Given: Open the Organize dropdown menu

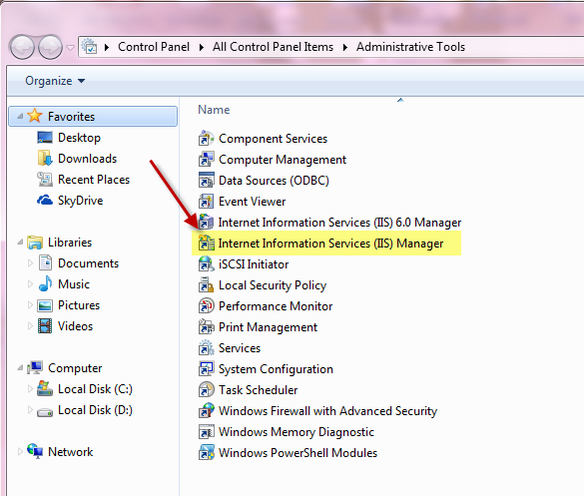Looking at the screenshot, I should (55, 81).
